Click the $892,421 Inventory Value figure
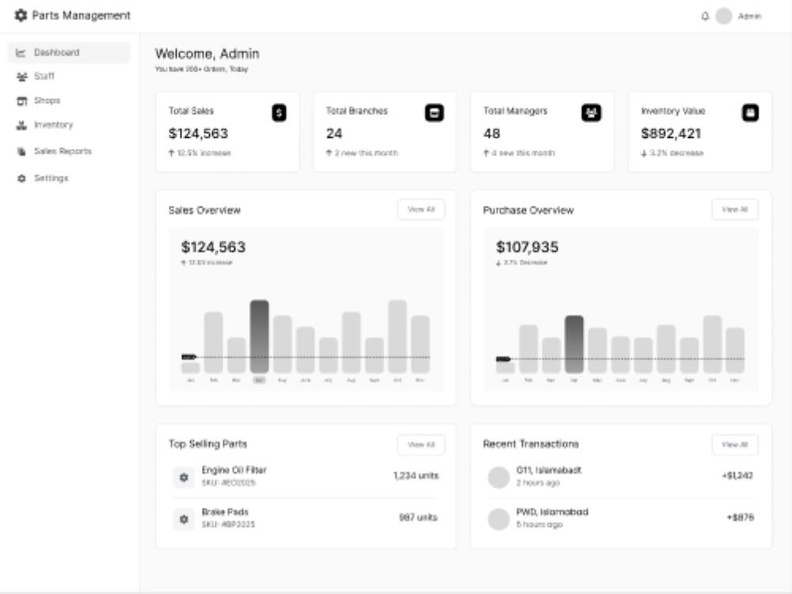 (671, 133)
